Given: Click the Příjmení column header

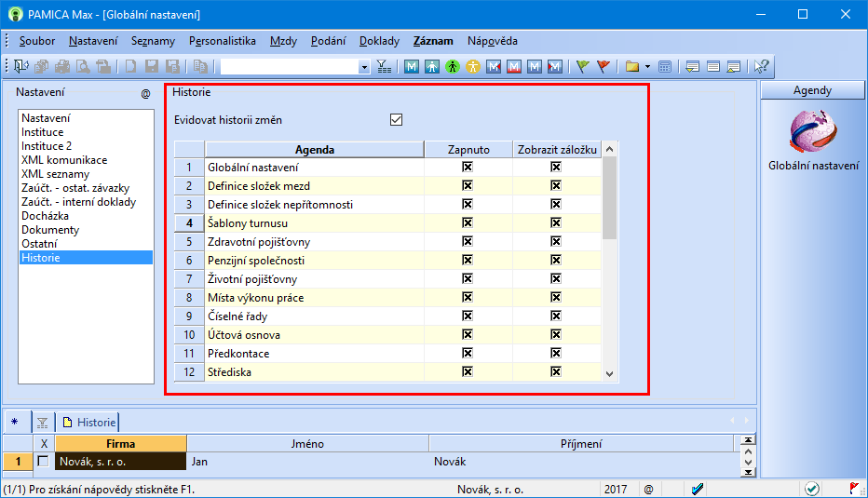Looking at the screenshot, I should 581,444.
